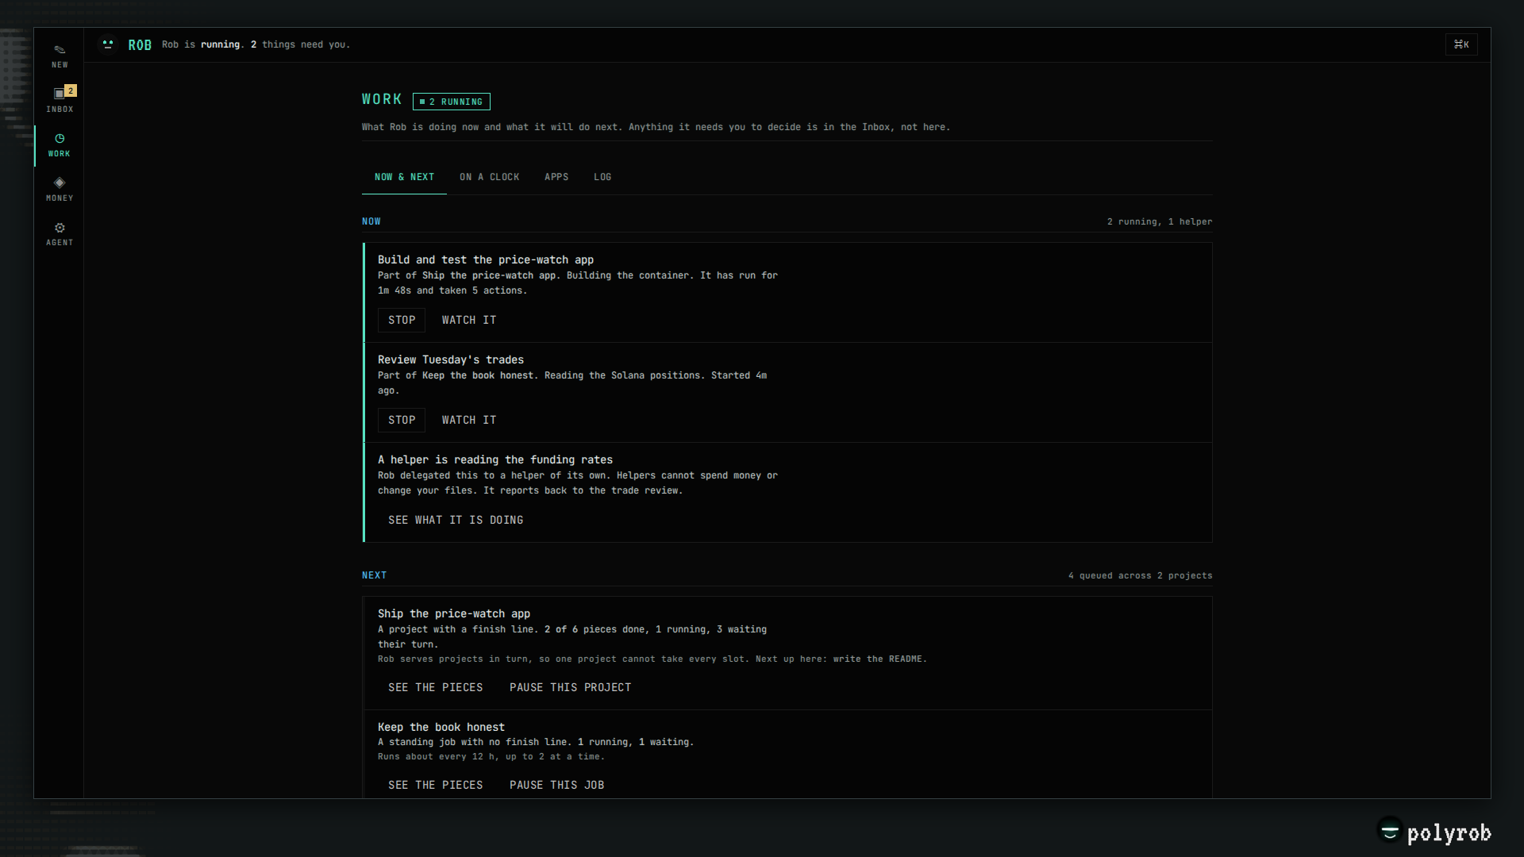Image resolution: width=1524 pixels, height=857 pixels.
Task: Stop the Review Tuesday's trades task
Action: [x=402, y=420]
